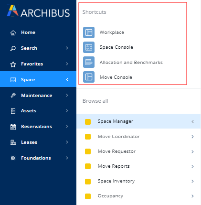Click the Maintenance wrench icon
The height and width of the screenshot is (205, 201).
(13, 95)
